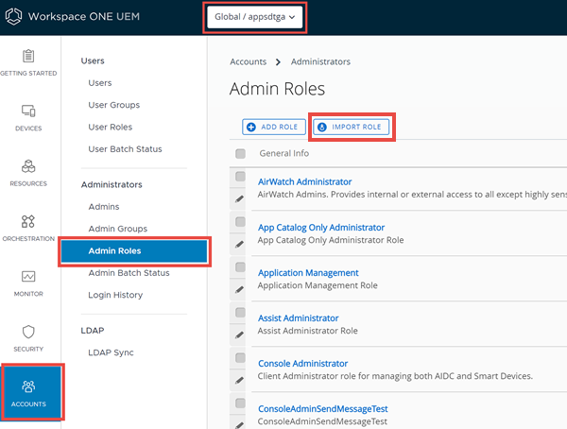Click 'Application Management Role' description text
This screenshot has height=429, width=567.
point(318,285)
